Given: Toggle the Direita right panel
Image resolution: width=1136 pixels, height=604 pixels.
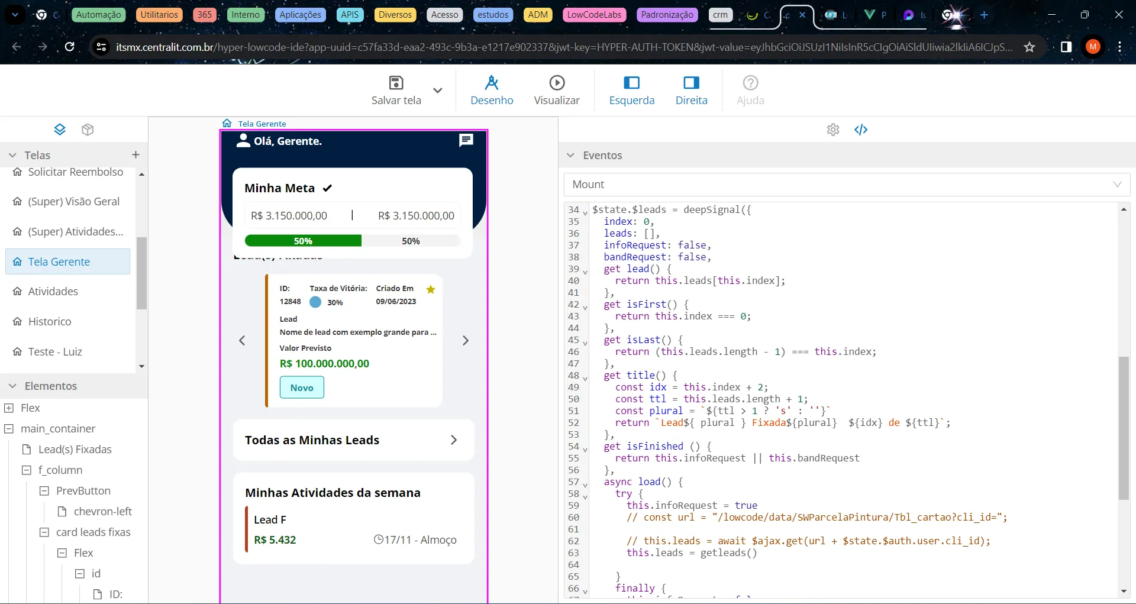Looking at the screenshot, I should (691, 91).
